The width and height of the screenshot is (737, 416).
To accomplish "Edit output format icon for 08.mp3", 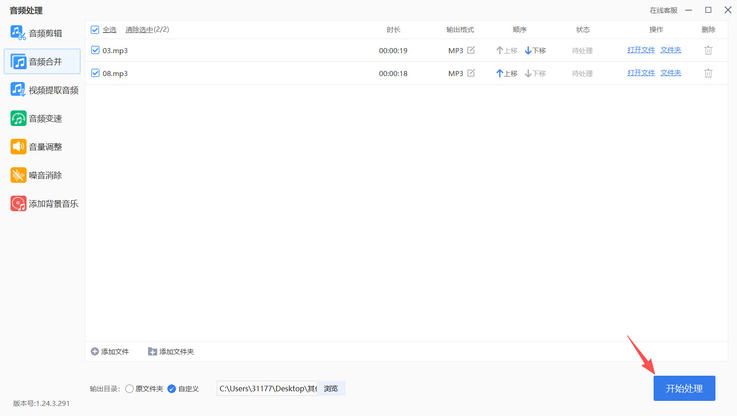I will (x=471, y=73).
